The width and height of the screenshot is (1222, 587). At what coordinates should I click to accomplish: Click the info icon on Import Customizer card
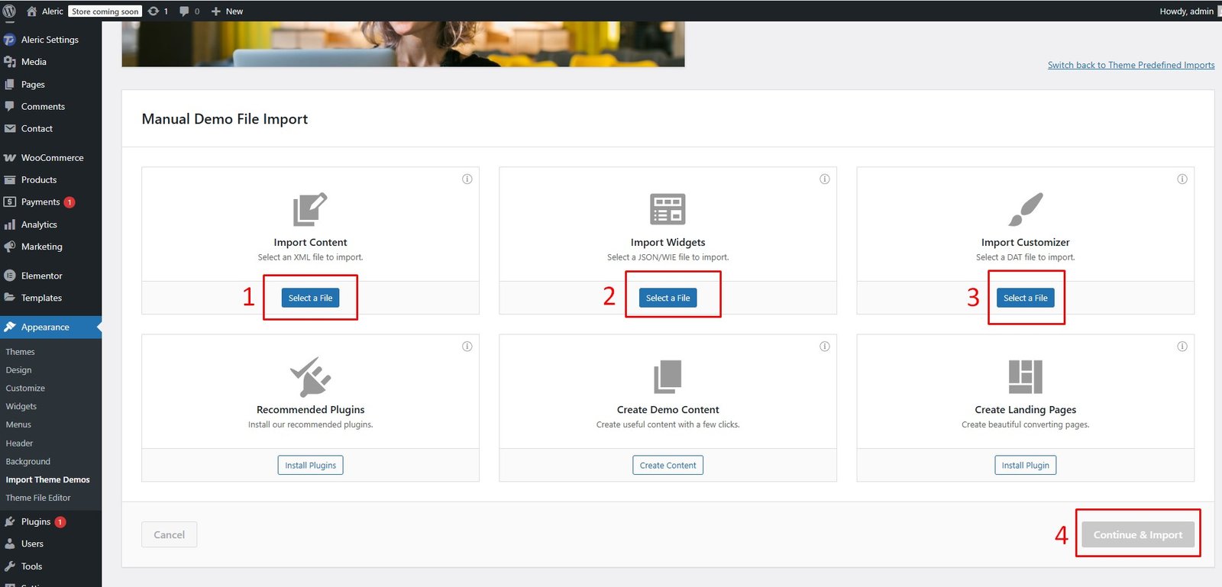[1182, 179]
